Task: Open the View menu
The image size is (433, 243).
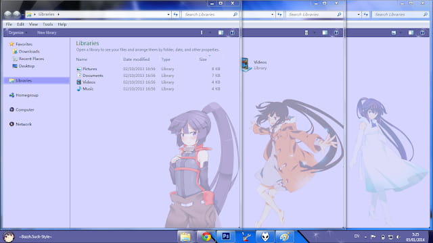Action: [x=33, y=24]
